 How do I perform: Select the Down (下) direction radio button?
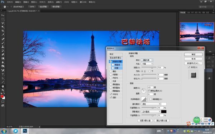pos(149,71)
